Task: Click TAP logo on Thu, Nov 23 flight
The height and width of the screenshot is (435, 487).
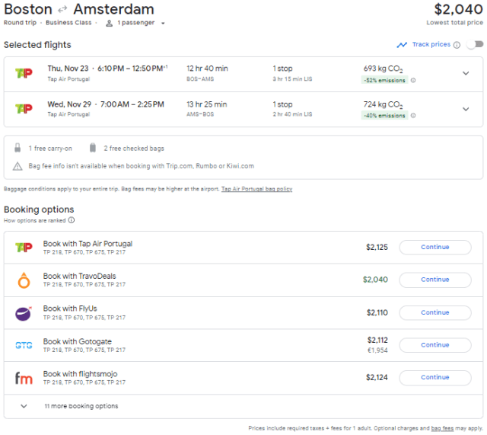Action: coord(24,73)
